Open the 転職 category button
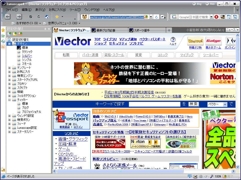Screen dimensions: 241x180 (66, 55)
